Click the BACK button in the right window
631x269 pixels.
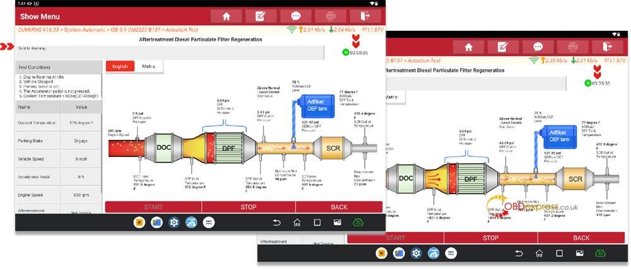click(581, 238)
